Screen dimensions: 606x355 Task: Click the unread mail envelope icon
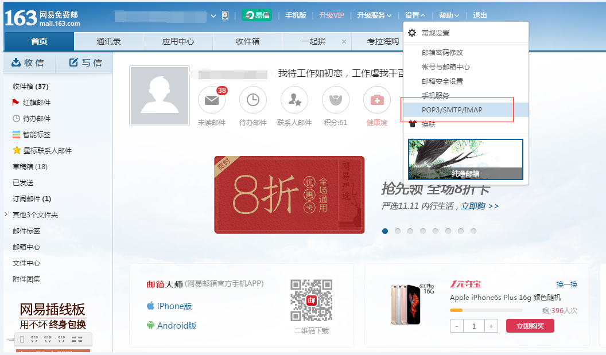[211, 101]
